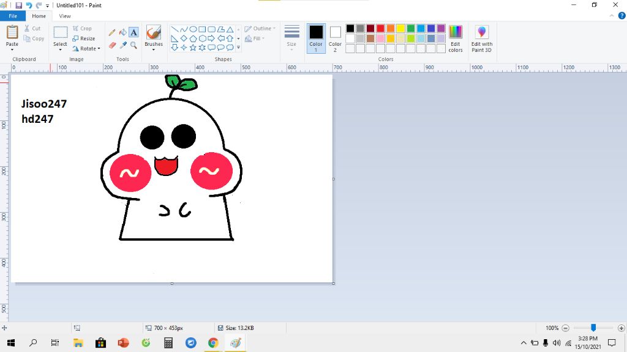Activate the Text tool
627x352 pixels.
click(133, 32)
